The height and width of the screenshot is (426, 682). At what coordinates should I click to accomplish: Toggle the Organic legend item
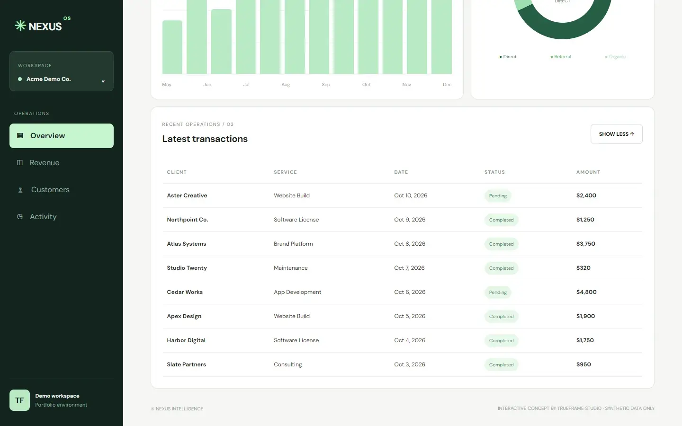pyautogui.click(x=615, y=57)
